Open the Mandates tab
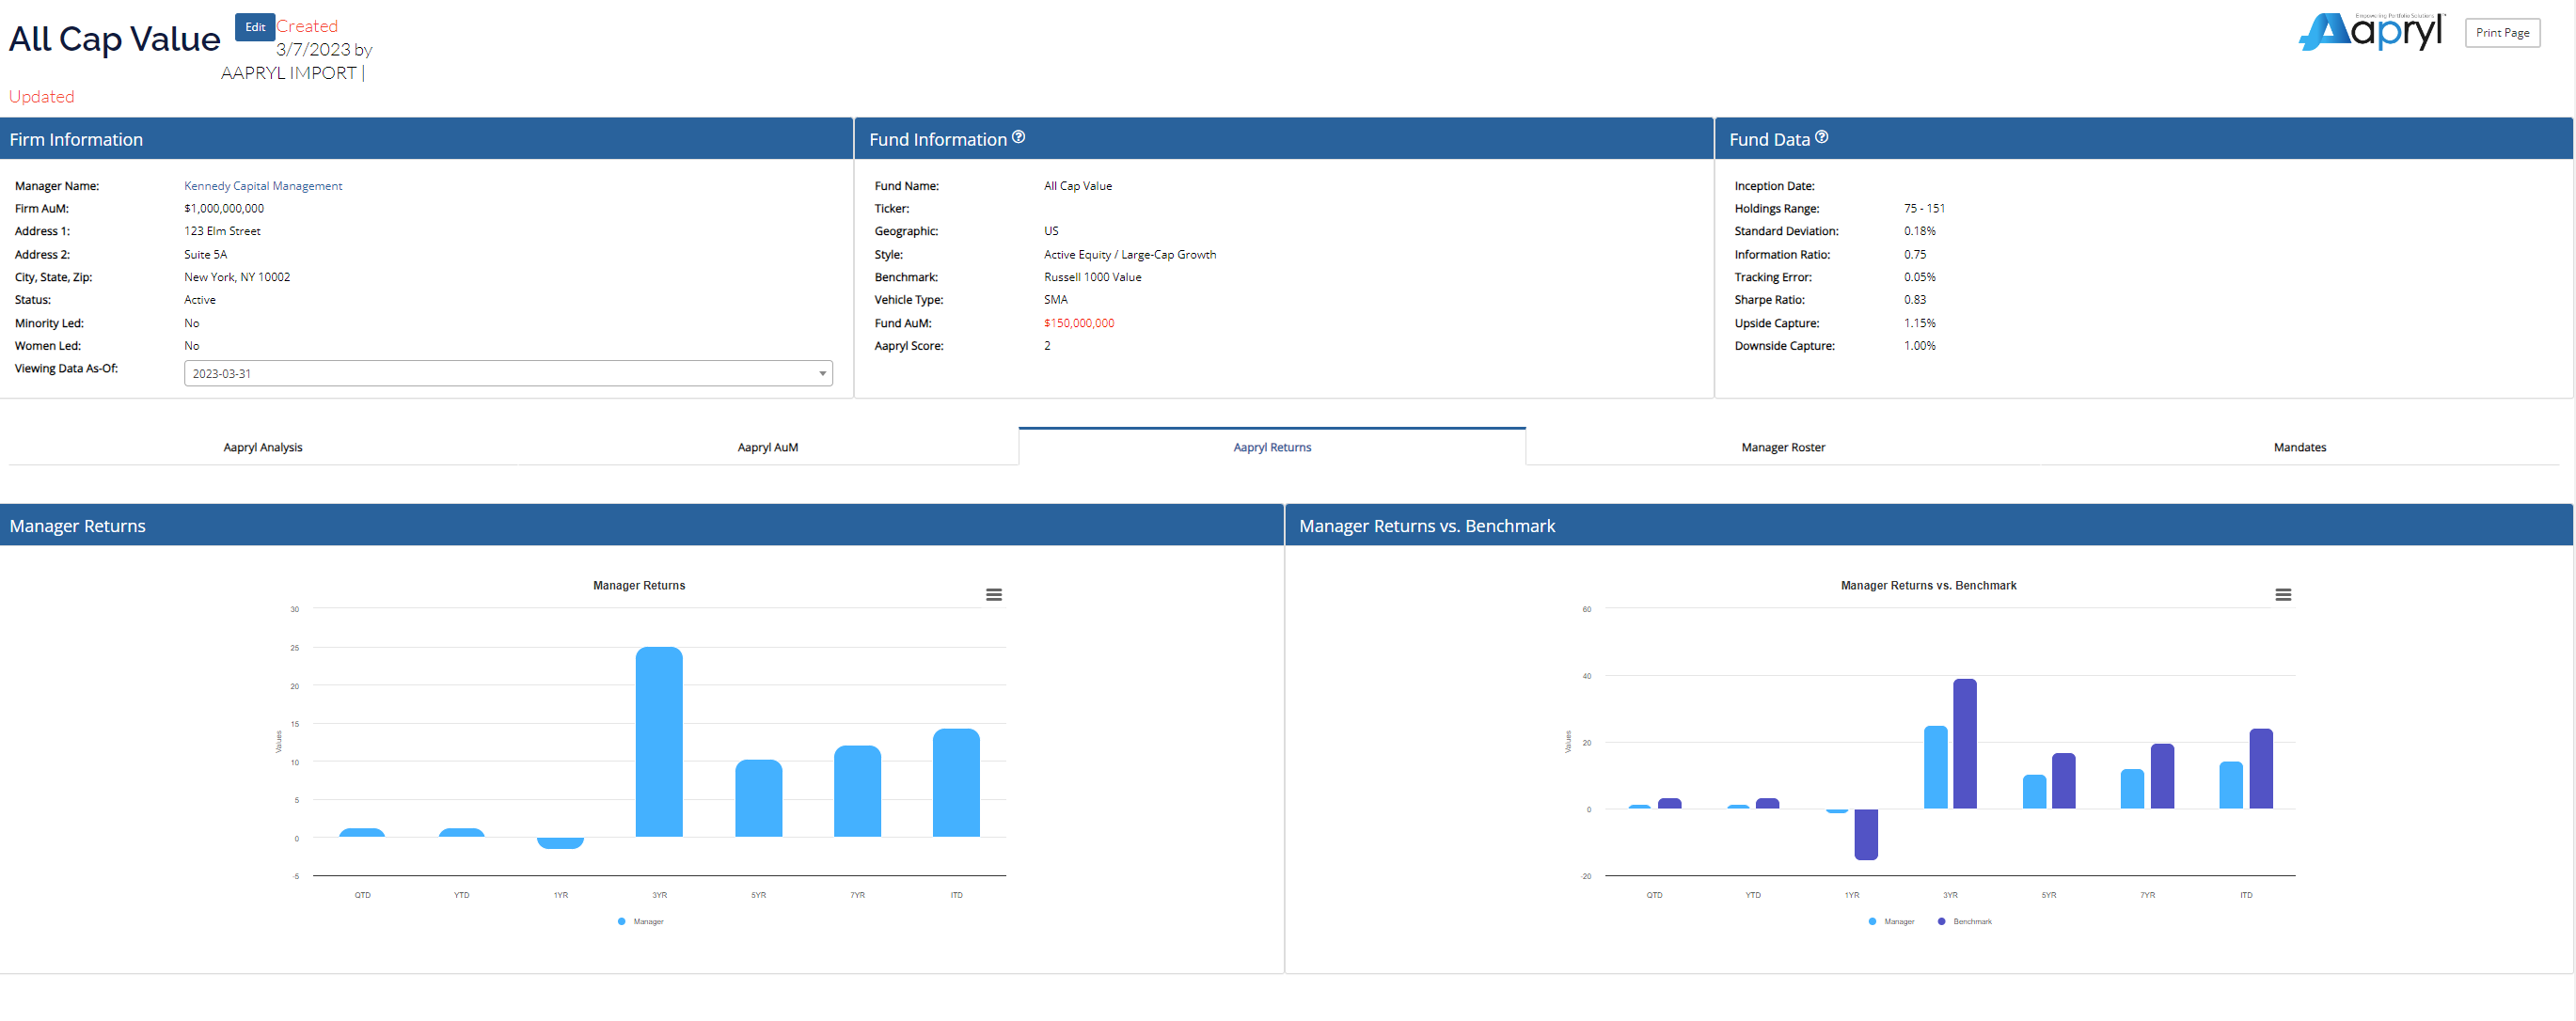The height and width of the screenshot is (1021, 2576). [2299, 447]
